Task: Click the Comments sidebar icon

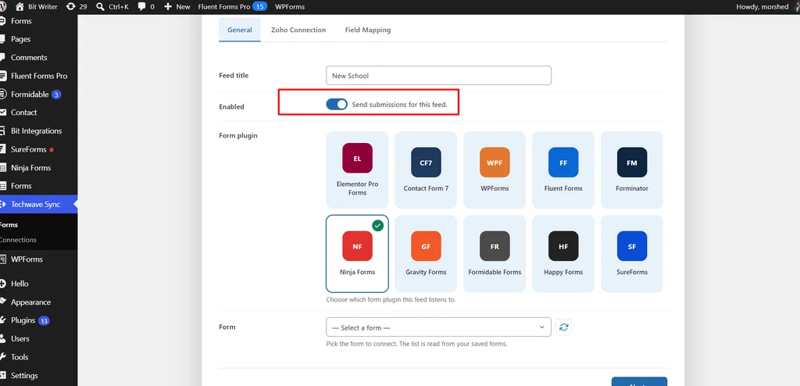Action: coord(2,58)
